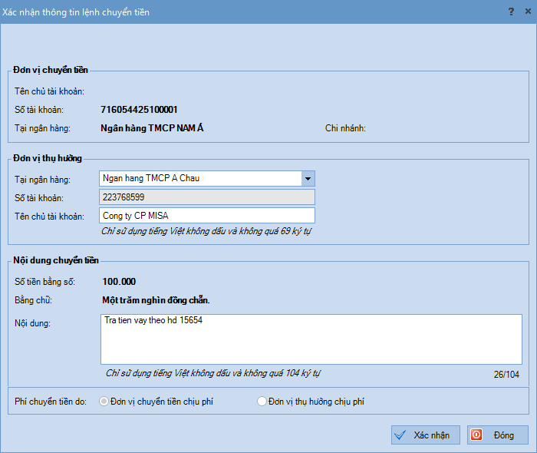Click the Chi nhánh label
The height and width of the screenshot is (453, 537).
[x=345, y=128]
